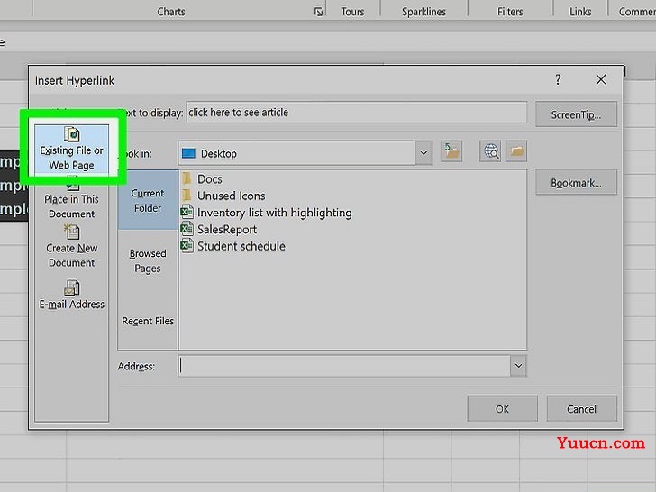Select the Student schedule file name
This screenshot has height=492, width=656.
coord(241,246)
